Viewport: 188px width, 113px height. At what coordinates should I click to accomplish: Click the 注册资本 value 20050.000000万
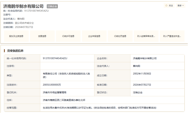pos(52,85)
